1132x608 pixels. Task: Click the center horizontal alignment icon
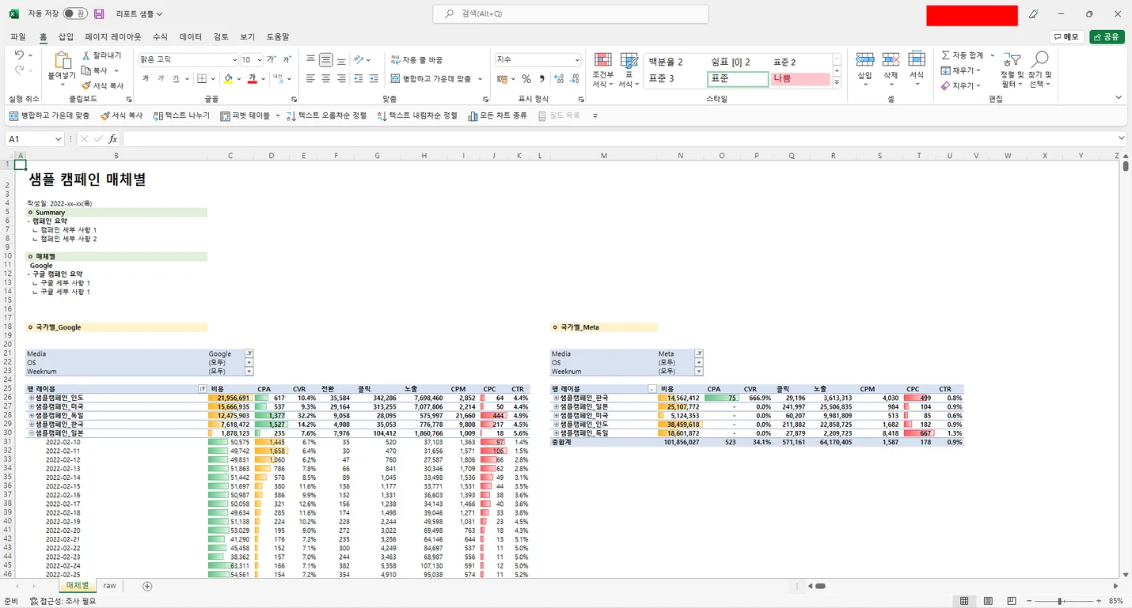325,78
